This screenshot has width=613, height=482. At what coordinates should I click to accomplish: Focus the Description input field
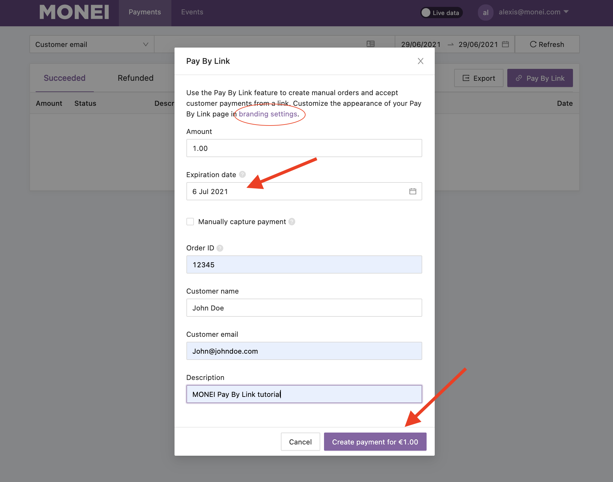[304, 394]
